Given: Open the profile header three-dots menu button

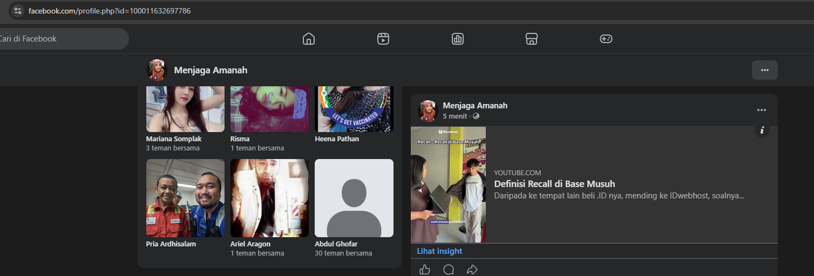Looking at the screenshot, I should tap(765, 70).
